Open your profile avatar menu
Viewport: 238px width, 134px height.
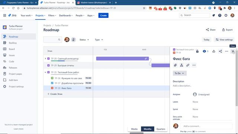[232, 15]
